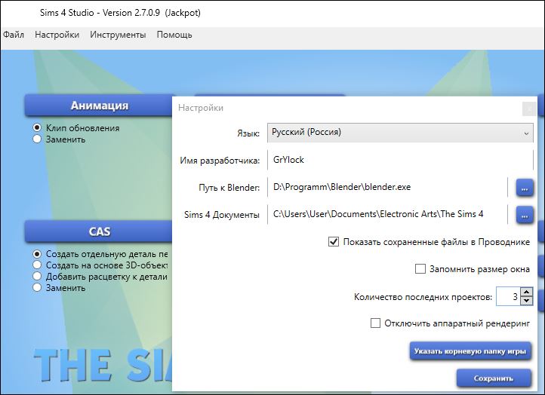Viewport: 545px width, 395px height.
Task: Open the Инструменты menu
Action: [118, 35]
